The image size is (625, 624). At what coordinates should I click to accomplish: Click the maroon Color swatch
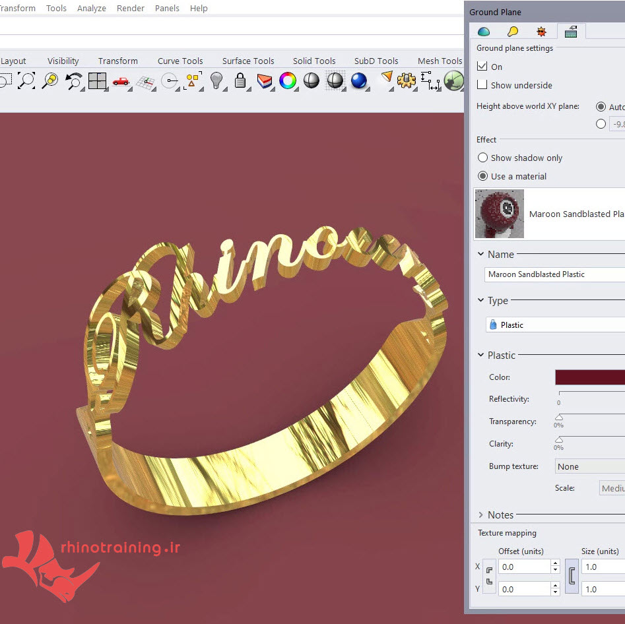click(589, 377)
